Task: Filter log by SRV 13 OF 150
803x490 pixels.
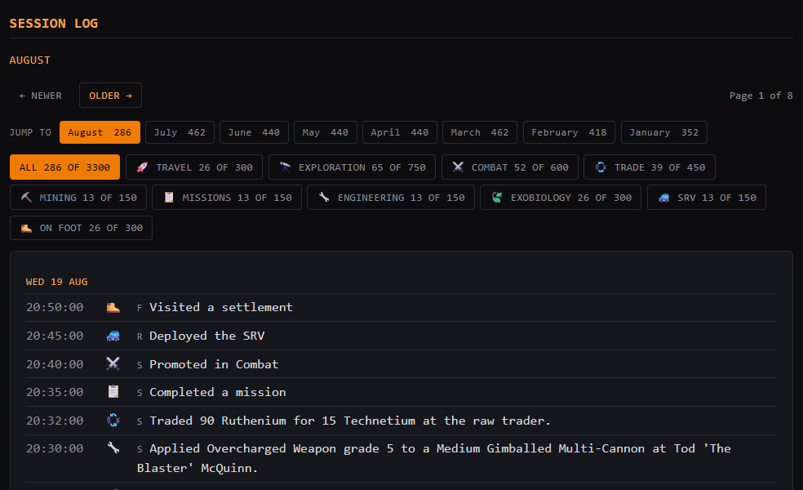Action: click(x=707, y=198)
